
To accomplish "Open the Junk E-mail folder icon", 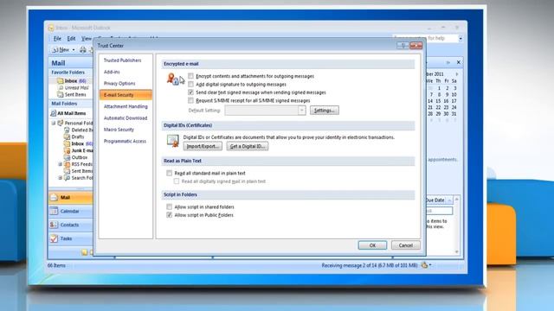I will (x=67, y=150).
